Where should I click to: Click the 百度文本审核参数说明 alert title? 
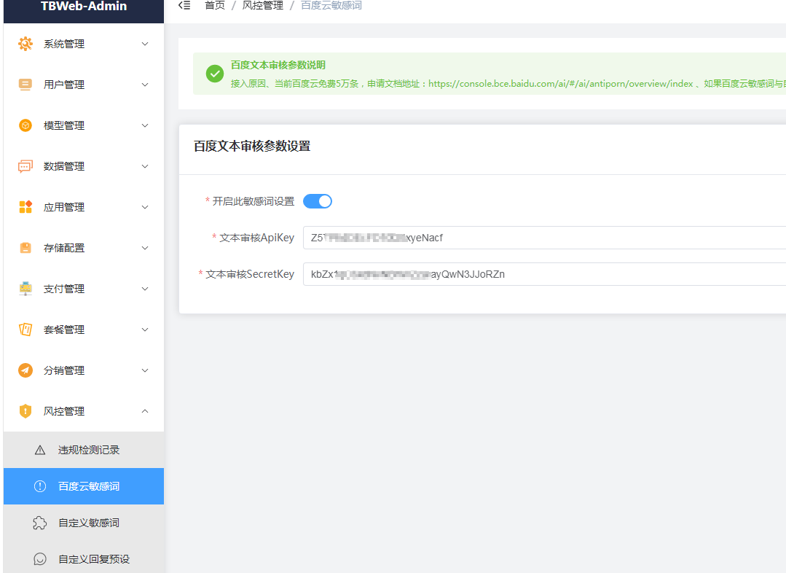point(278,65)
